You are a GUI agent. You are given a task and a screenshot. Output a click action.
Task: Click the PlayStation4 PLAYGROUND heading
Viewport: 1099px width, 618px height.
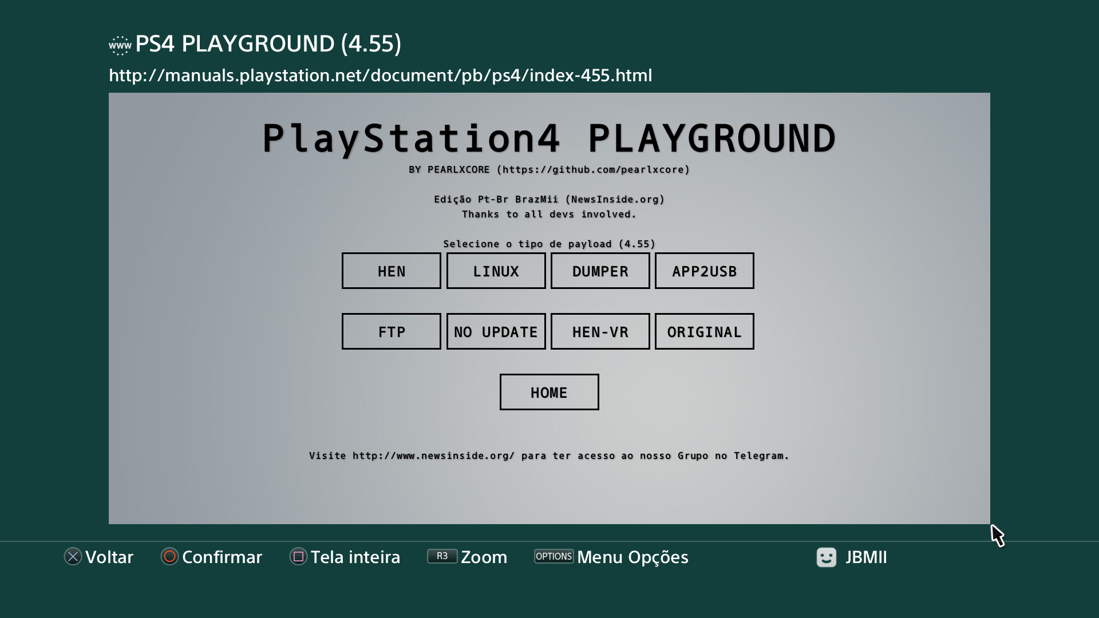pos(549,139)
